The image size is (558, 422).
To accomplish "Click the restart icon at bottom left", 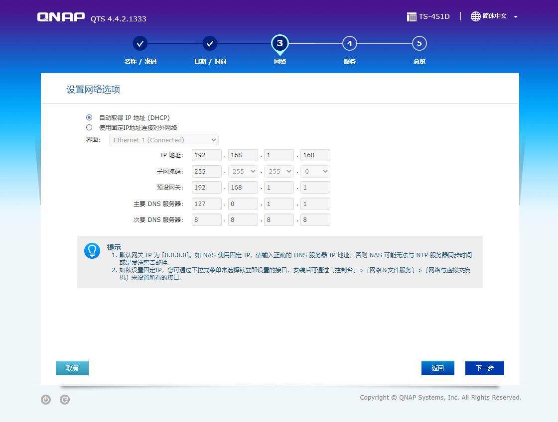I will click(x=64, y=400).
